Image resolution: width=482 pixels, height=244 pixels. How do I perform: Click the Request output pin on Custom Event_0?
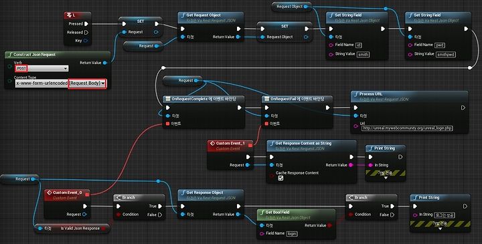point(84,215)
